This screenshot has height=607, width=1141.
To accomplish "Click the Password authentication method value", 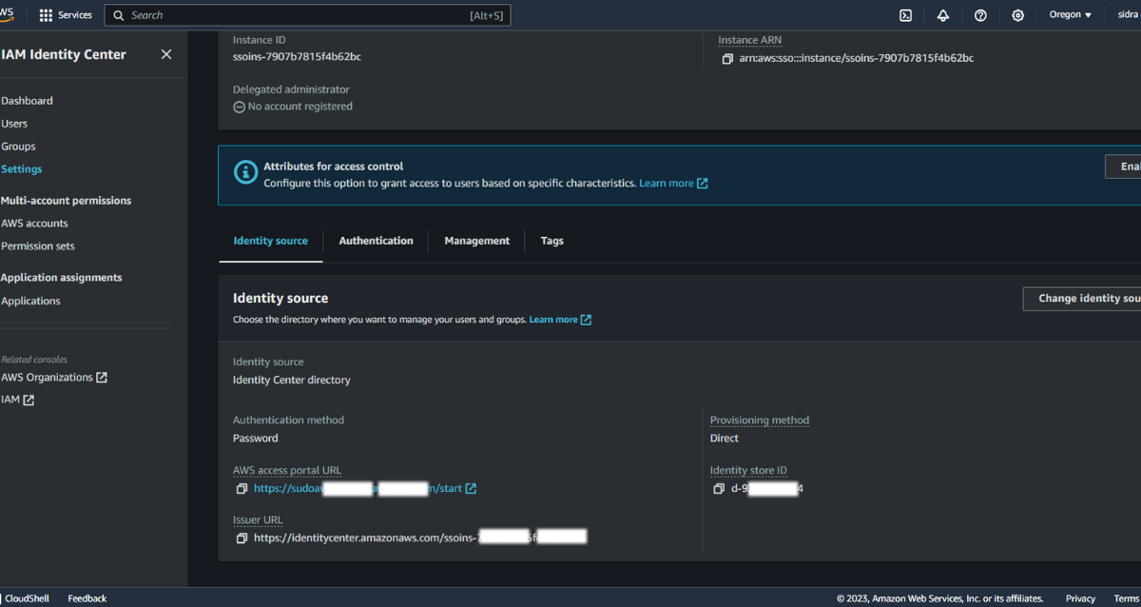I will click(x=256, y=439).
